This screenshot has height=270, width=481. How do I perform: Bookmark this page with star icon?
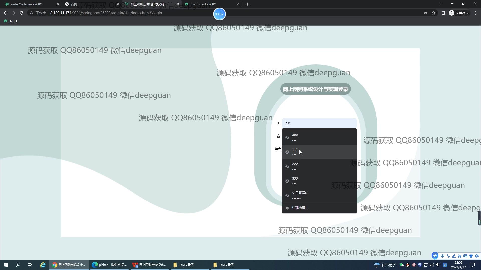434,13
